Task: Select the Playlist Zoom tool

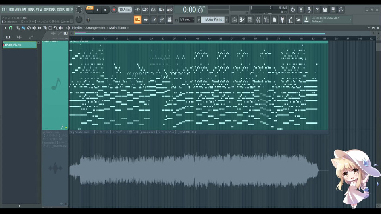Action: click(x=56, y=28)
